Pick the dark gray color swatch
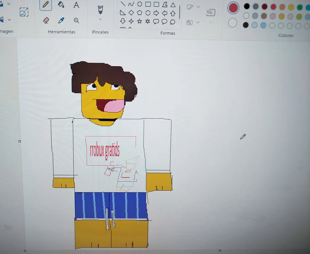The width and height of the screenshot is (310, 254). pyautogui.click(x=256, y=6)
